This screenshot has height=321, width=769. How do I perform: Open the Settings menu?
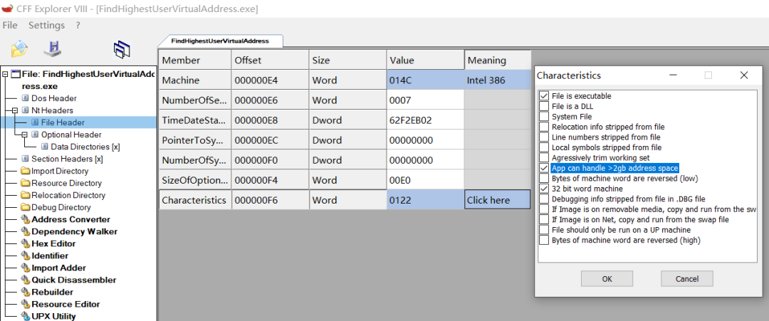tap(46, 25)
